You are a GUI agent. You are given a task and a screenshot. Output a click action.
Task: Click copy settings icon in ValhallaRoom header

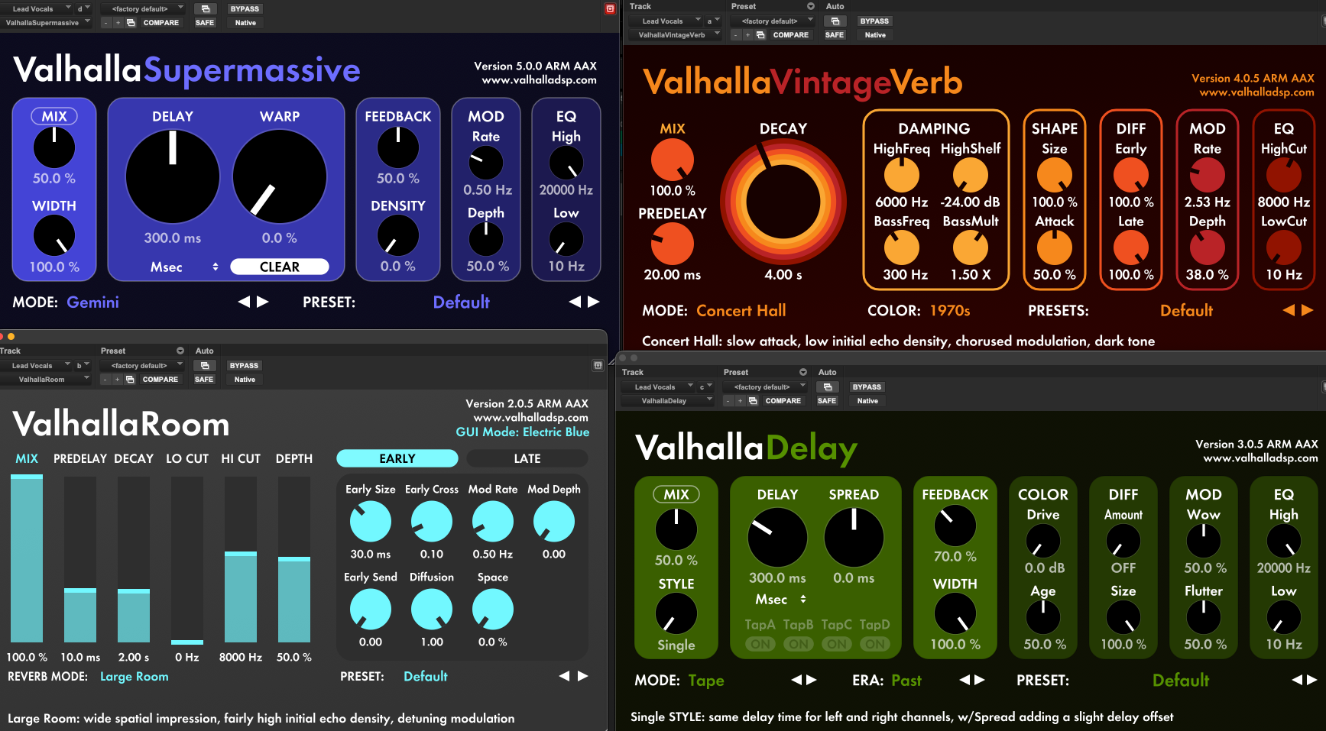pos(130,380)
